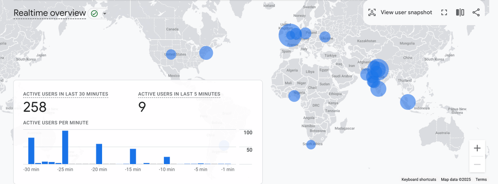This screenshot has height=184, width=498.
Task: Click the Realtime overview title
Action: pos(50,13)
